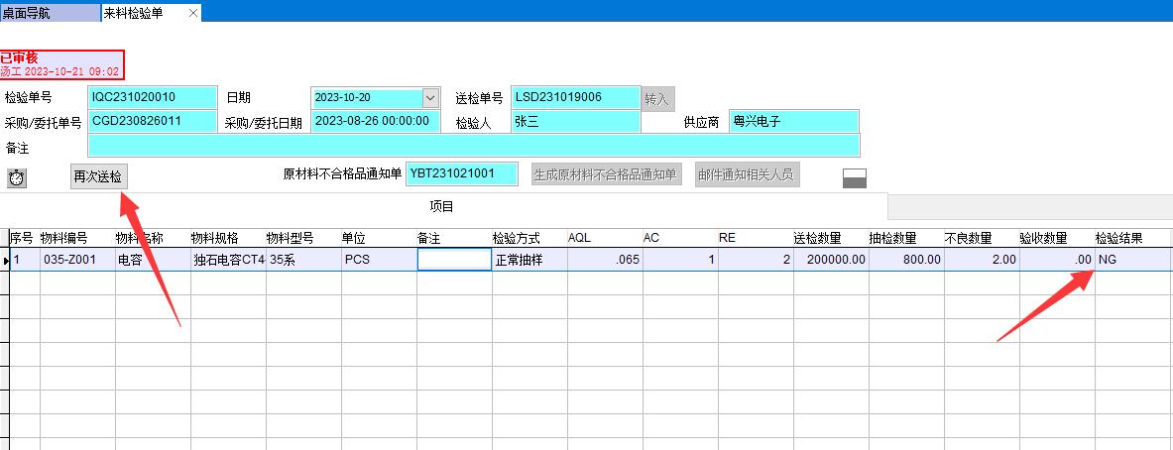Click the gray panel icon at right

(854, 177)
